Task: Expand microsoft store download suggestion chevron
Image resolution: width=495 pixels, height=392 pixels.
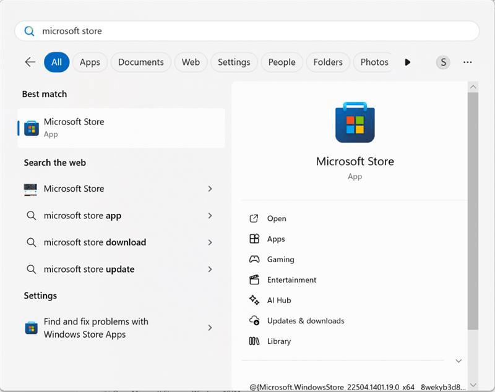Action: [210, 242]
